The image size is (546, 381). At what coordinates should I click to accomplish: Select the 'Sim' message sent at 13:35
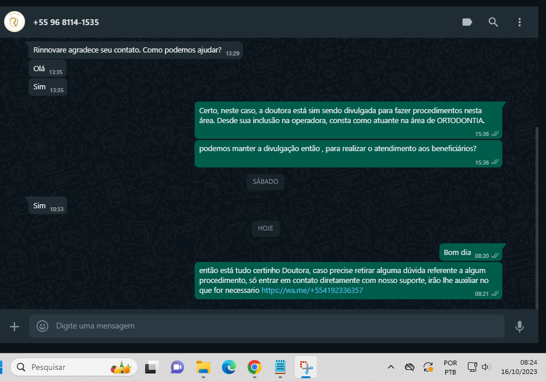(48, 87)
